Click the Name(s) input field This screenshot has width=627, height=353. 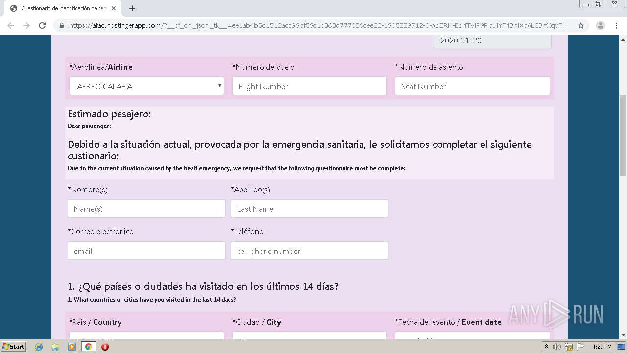click(146, 208)
